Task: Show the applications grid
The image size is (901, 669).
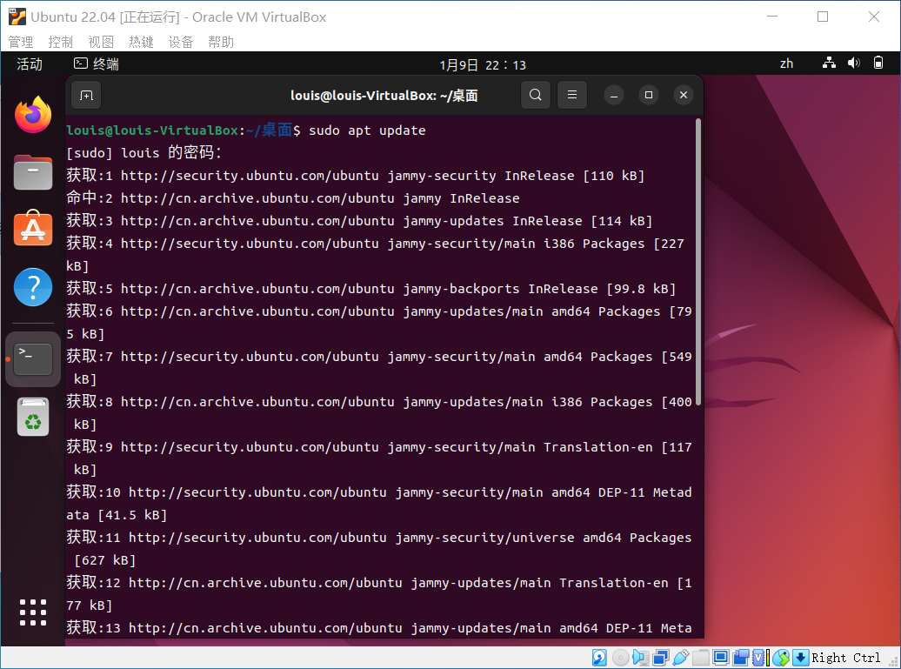Action: pos(33,612)
